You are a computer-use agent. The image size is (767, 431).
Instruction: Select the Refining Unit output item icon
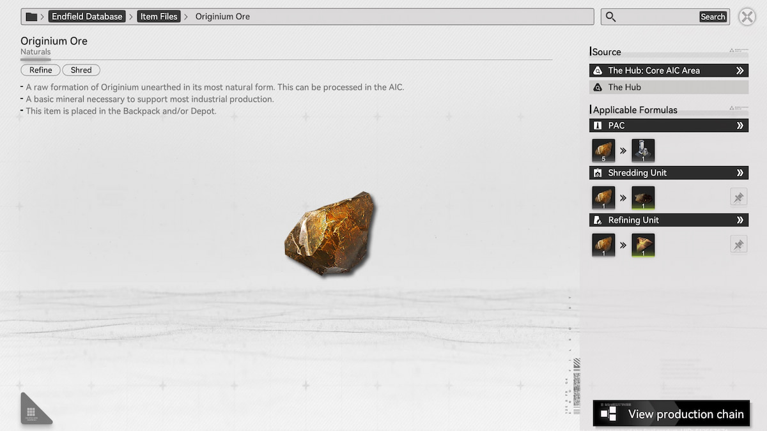point(643,245)
